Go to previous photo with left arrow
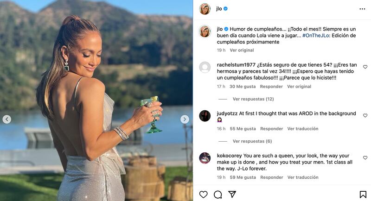The width and height of the screenshot is (371, 201). [7, 119]
